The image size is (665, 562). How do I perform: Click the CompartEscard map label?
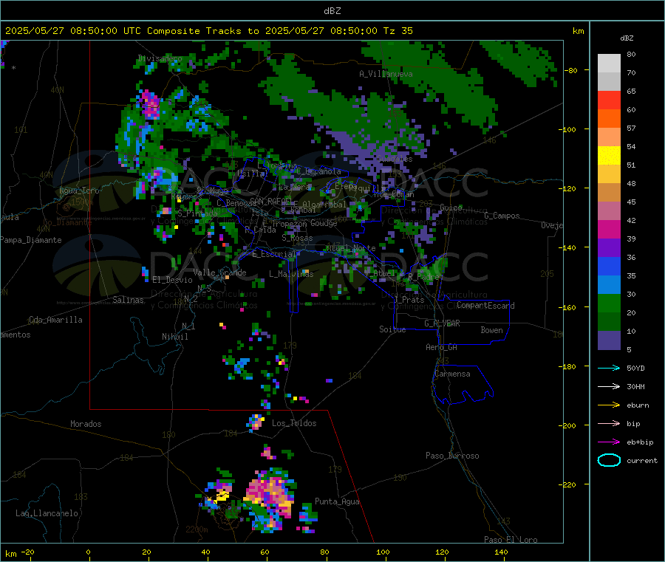(x=485, y=305)
